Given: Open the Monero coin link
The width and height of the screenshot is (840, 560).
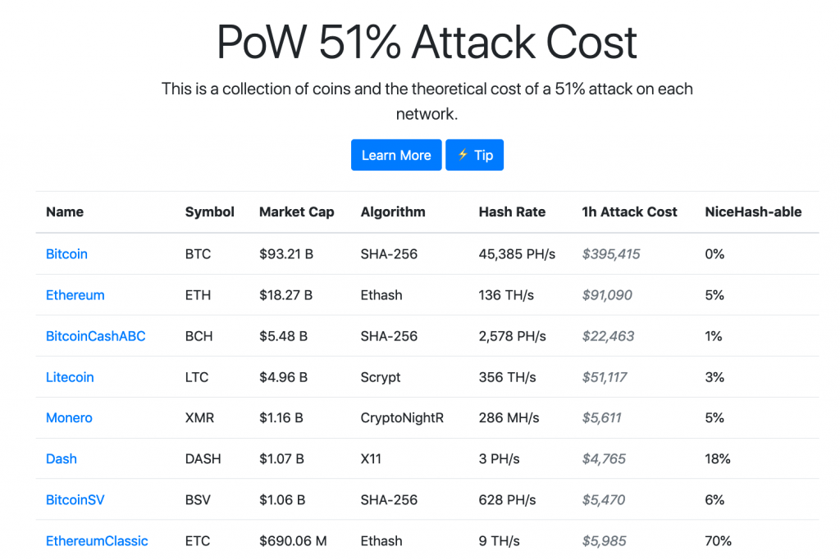Looking at the screenshot, I should click(x=69, y=418).
